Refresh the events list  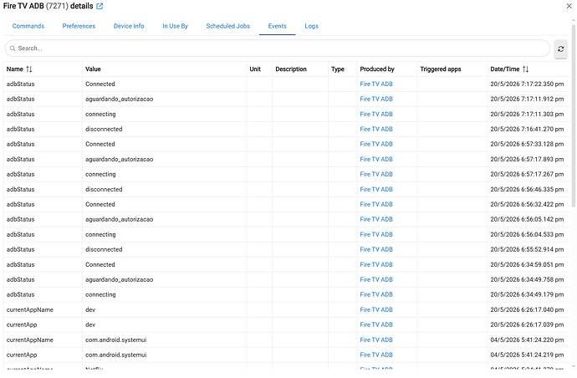point(560,49)
